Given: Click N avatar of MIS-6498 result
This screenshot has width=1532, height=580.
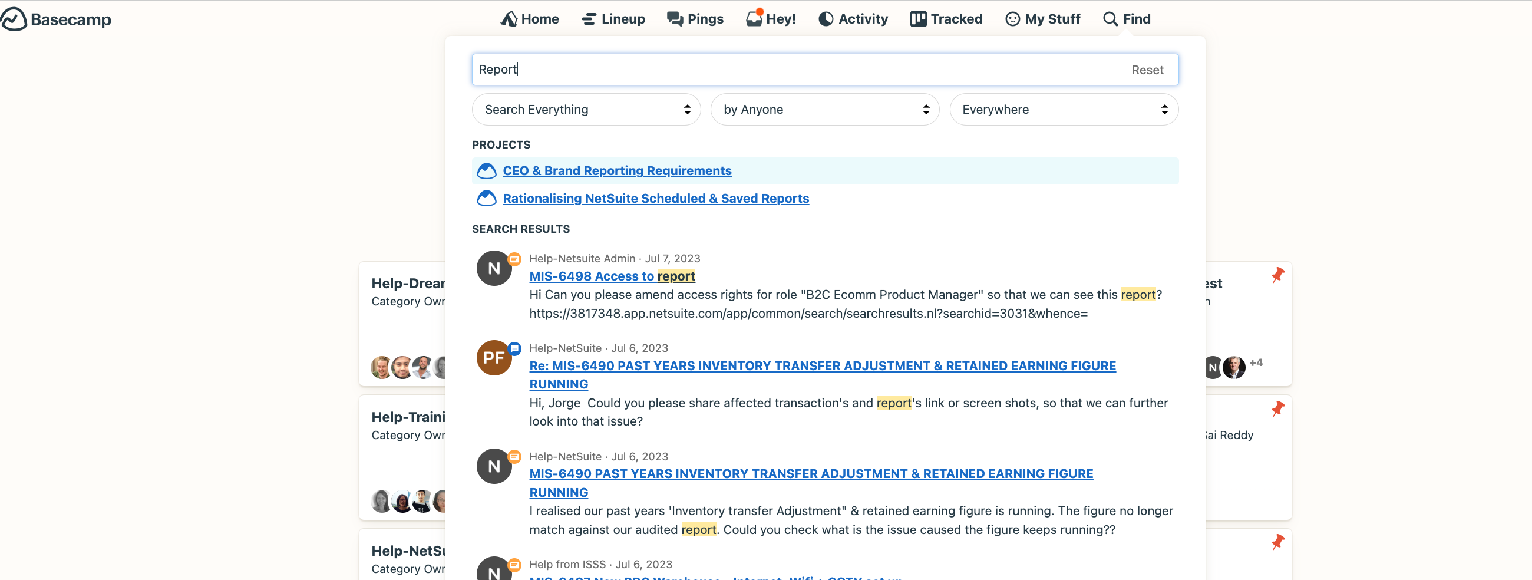Looking at the screenshot, I should click(x=494, y=268).
